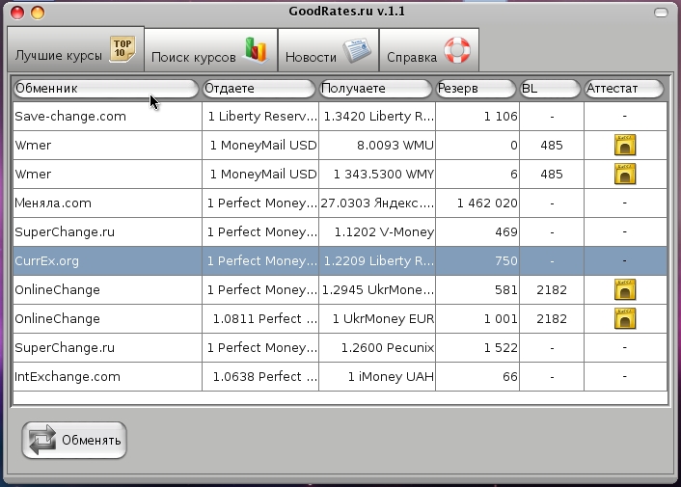Screen dimensions: 681x487
Task: Click attestat icon in OnlineChange 1.2945 UkrMoney row
Action: (x=625, y=289)
